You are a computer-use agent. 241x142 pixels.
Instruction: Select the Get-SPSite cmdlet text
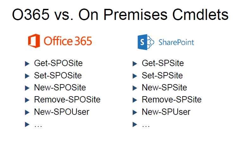(163, 63)
